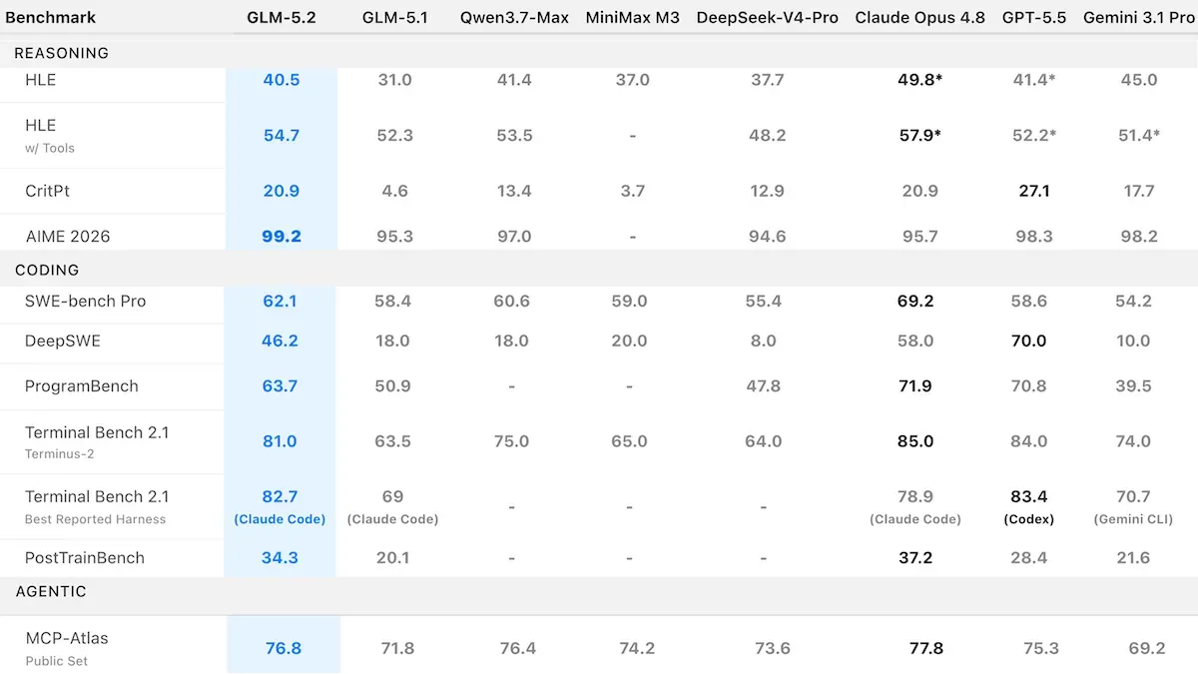Click the ProgramBench row label
The width and height of the screenshot is (1198, 674).
coord(82,386)
